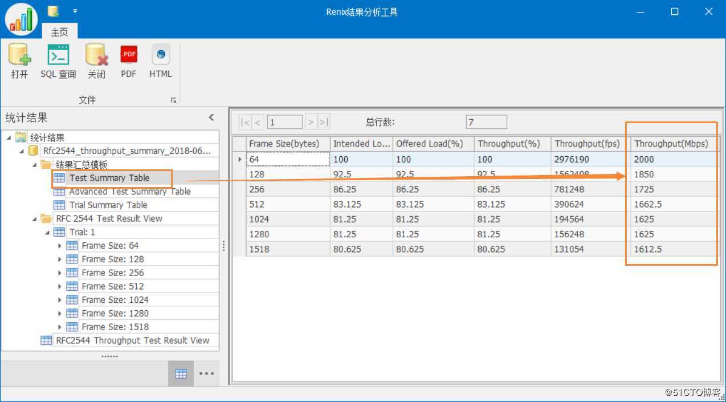Image resolution: width=726 pixels, height=402 pixels.
Task: Export results to HTML
Action: pyautogui.click(x=161, y=62)
